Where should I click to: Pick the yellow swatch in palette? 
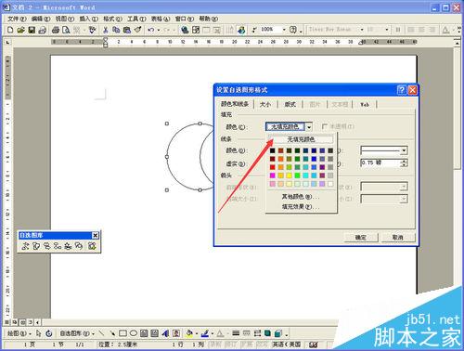[289, 175]
